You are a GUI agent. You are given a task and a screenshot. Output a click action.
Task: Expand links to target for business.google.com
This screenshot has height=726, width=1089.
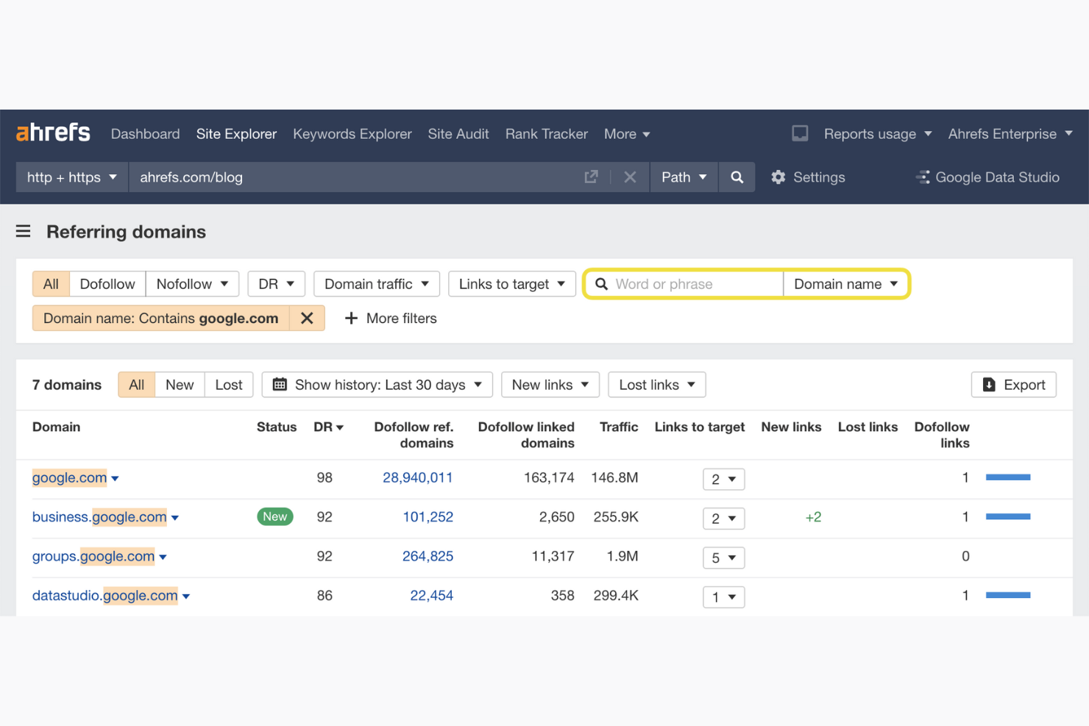[723, 519]
